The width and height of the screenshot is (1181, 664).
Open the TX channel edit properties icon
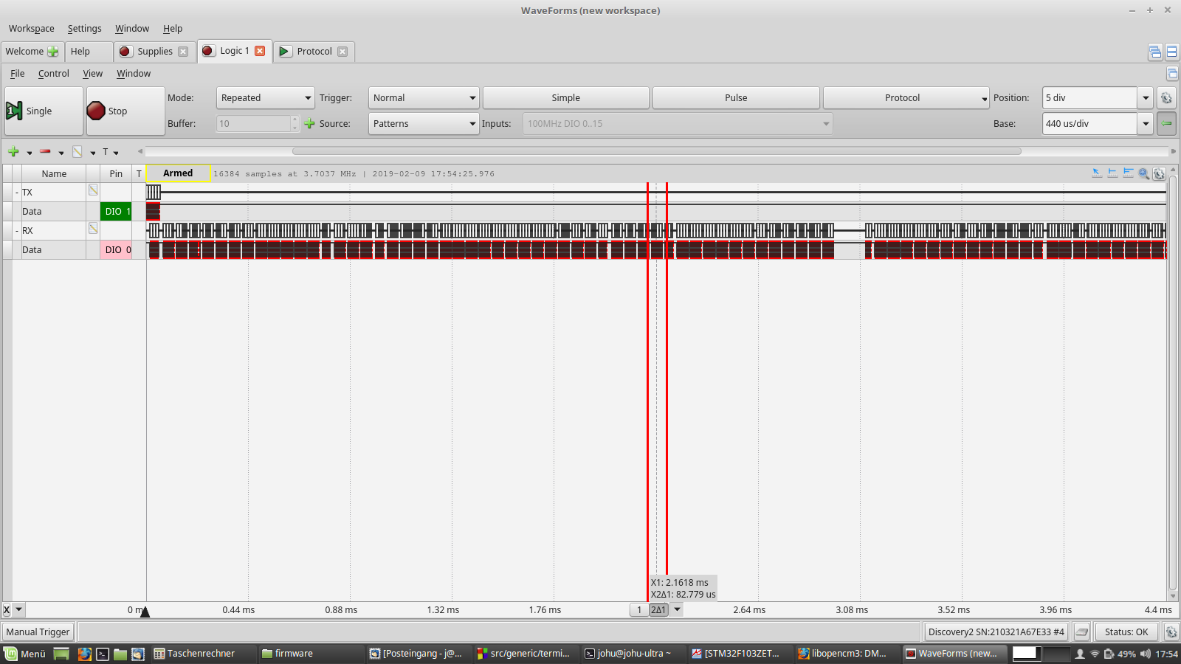(93, 190)
